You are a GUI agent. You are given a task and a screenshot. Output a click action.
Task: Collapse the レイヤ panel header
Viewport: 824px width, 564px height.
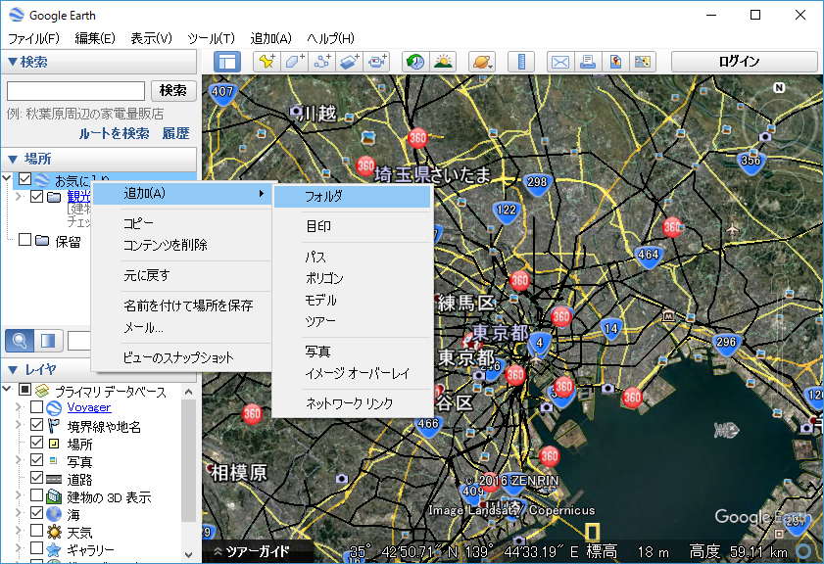pyautogui.click(x=99, y=370)
